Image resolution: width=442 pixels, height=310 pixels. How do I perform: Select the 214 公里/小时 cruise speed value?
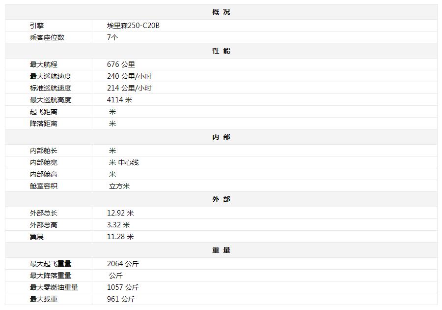click(x=129, y=88)
